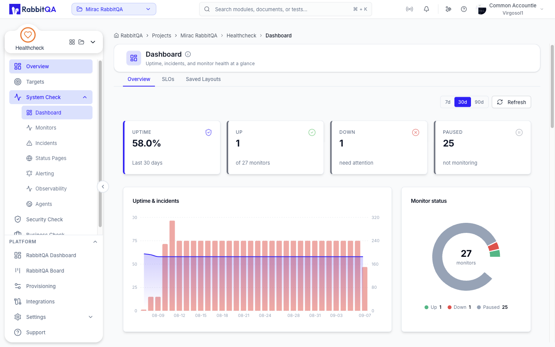Open Targets in the sidebar
555x347 pixels.
click(x=51, y=82)
